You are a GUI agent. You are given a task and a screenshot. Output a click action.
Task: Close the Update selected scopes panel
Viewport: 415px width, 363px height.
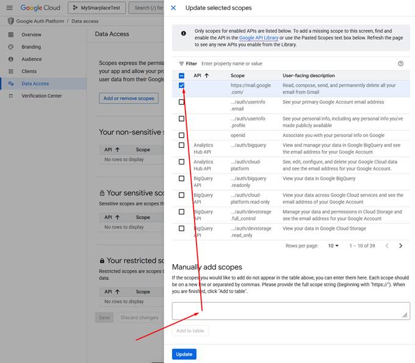click(x=173, y=8)
